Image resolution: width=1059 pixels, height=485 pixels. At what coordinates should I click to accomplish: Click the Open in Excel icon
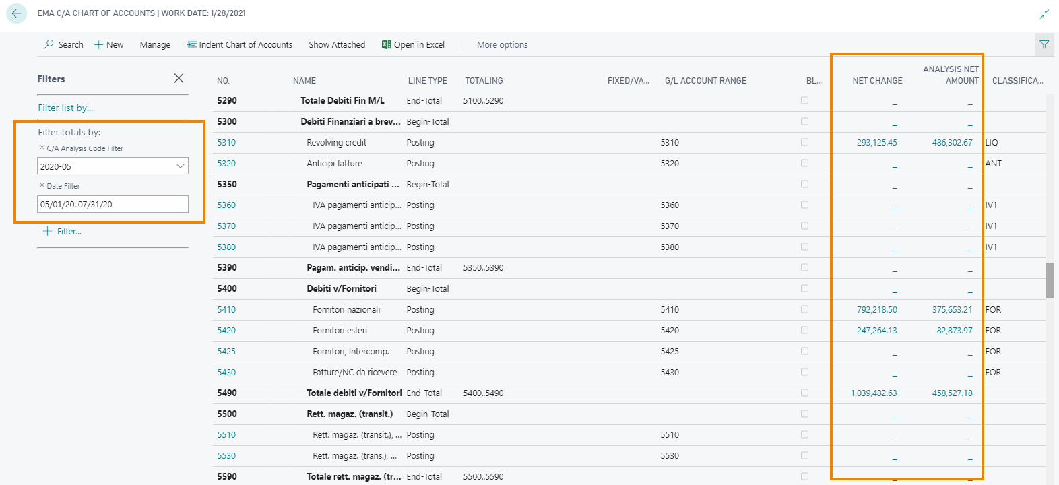pos(387,44)
